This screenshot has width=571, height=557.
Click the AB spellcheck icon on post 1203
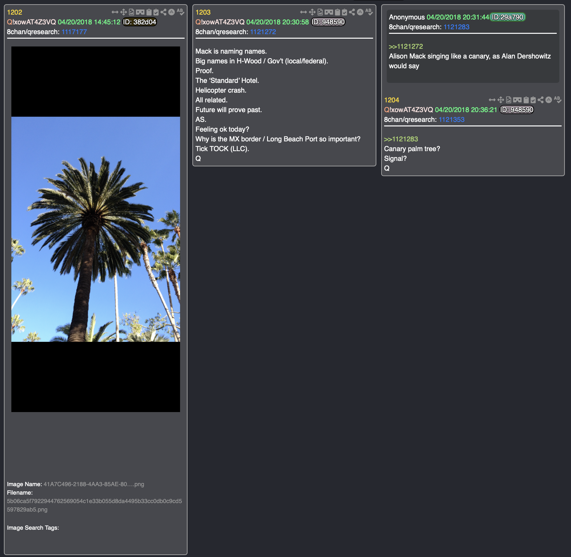click(369, 12)
